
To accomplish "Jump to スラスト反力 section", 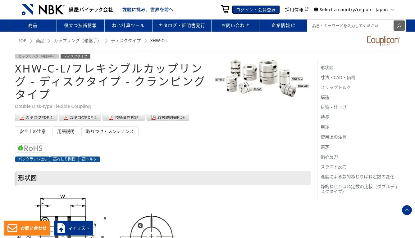I will click(334, 167).
